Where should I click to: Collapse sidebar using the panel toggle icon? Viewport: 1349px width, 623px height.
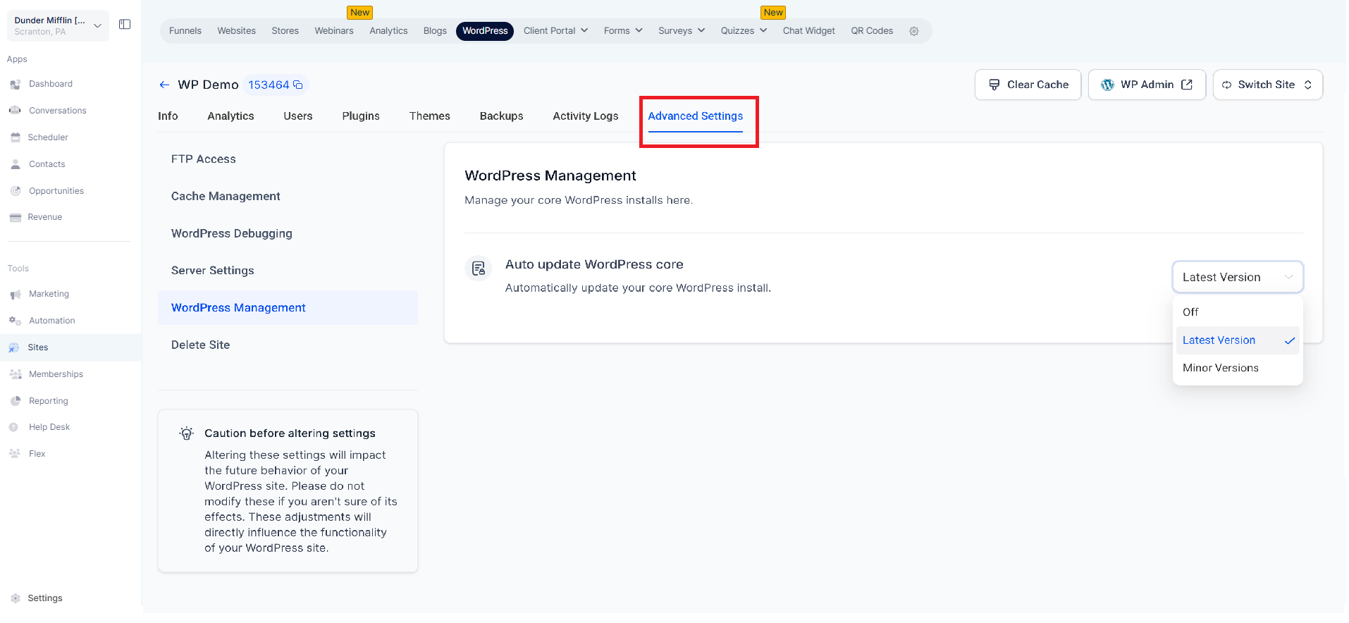point(125,25)
